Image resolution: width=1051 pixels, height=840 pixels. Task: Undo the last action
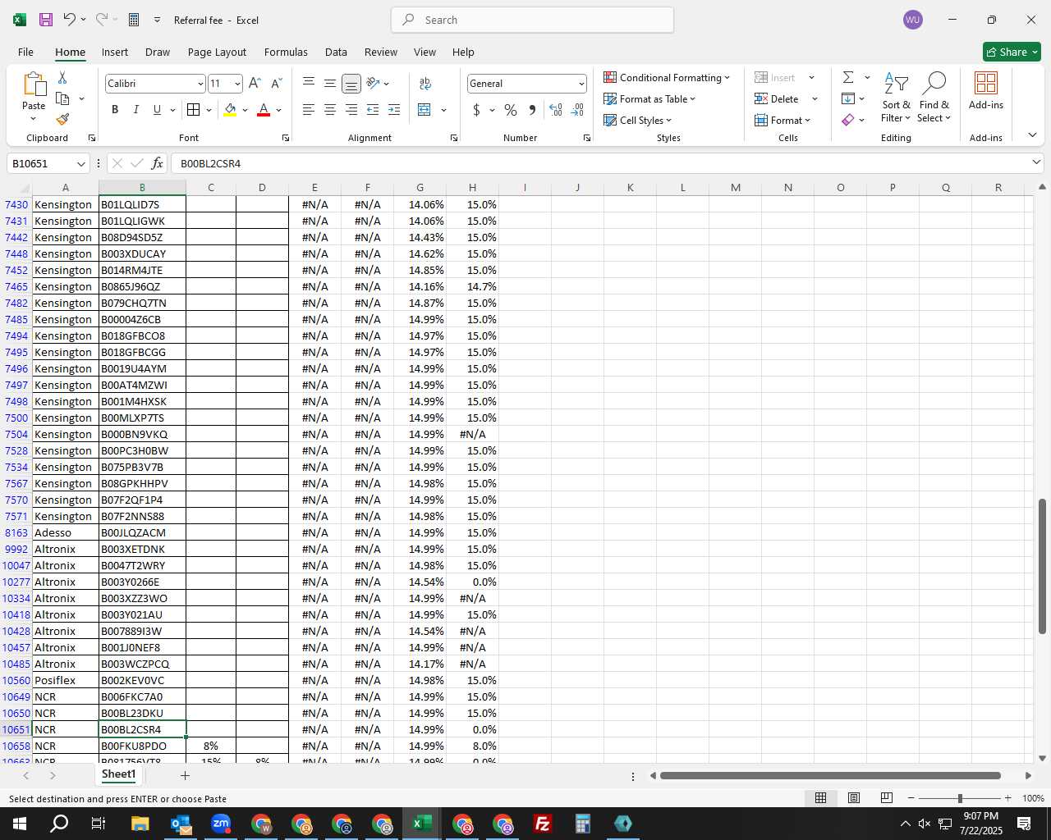[x=70, y=20]
